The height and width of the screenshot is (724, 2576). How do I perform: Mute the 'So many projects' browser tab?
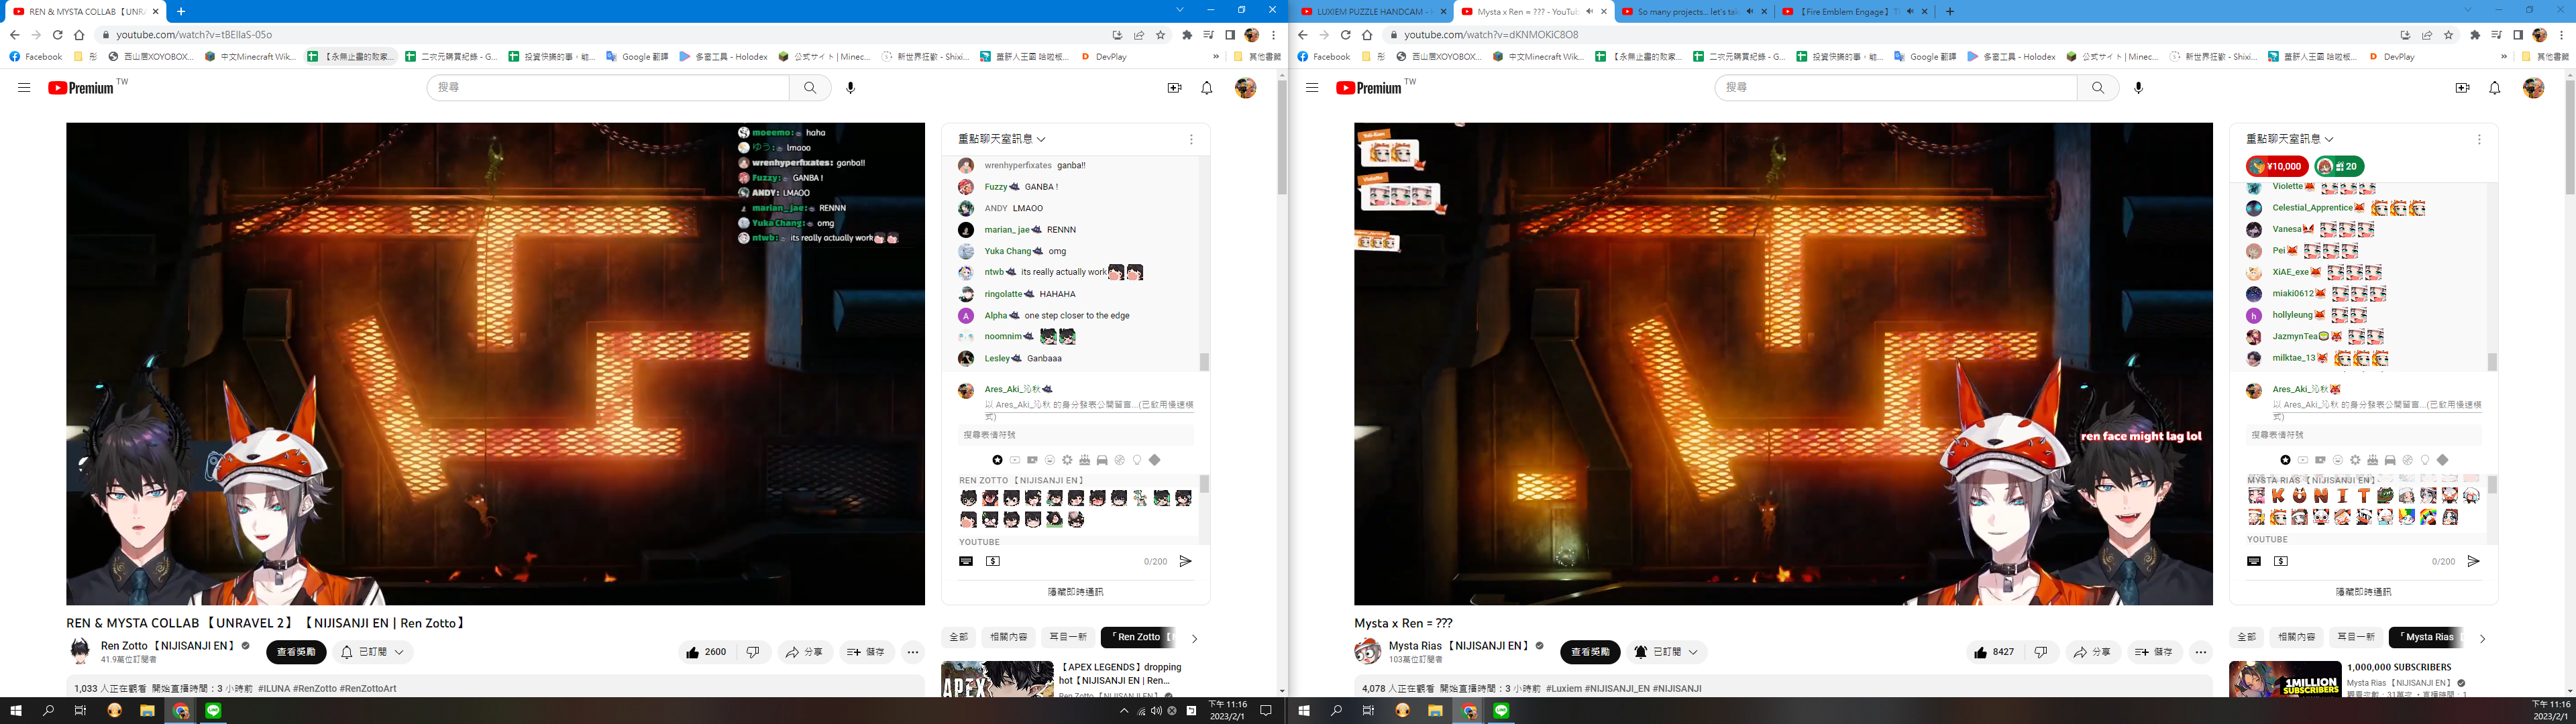click(x=1750, y=12)
